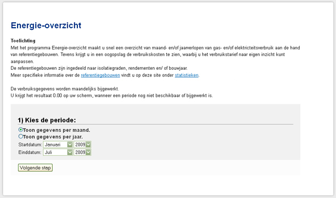
Task: Click the 'Toon gegevens per maand.' label text
Action: [57, 130]
